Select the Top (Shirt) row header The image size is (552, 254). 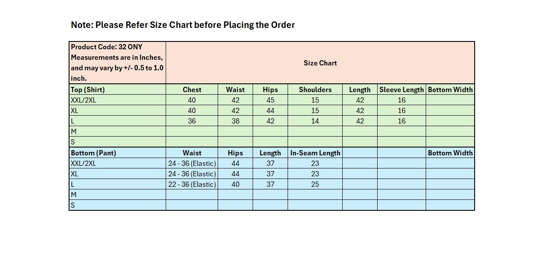(x=118, y=89)
